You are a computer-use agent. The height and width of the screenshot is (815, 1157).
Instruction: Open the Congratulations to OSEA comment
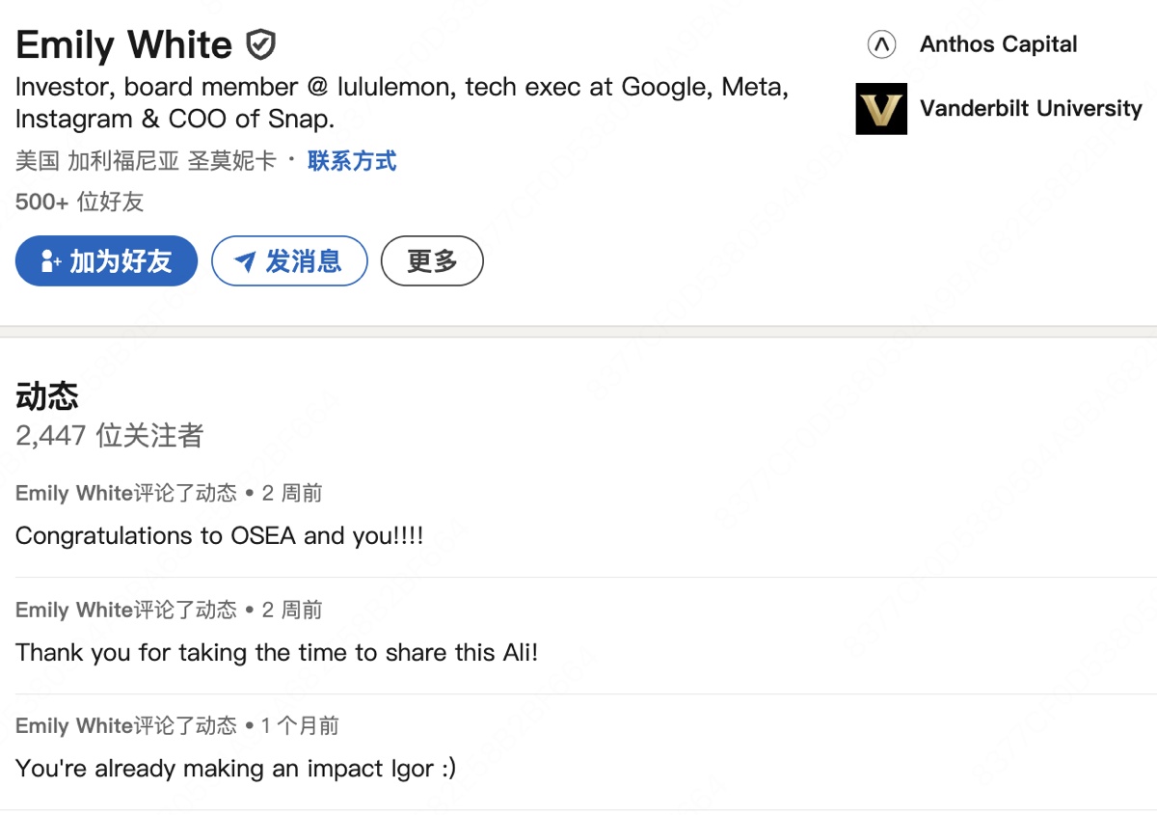coord(219,535)
